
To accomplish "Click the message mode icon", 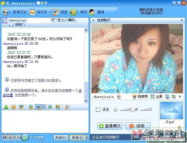I will point(68,107).
